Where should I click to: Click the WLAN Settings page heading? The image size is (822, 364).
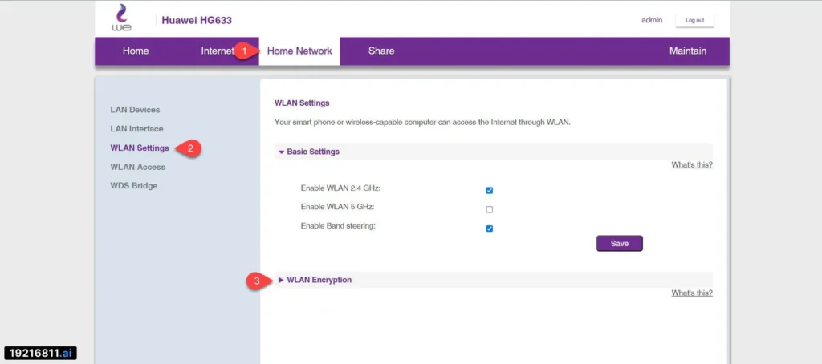click(x=302, y=103)
